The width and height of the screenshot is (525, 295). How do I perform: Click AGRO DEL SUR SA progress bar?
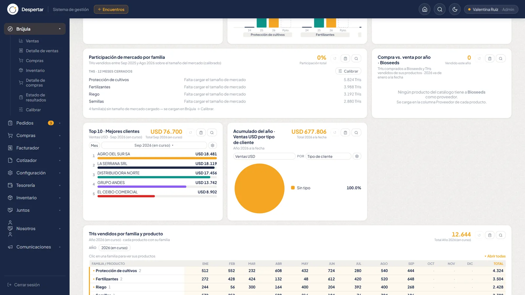(157, 158)
